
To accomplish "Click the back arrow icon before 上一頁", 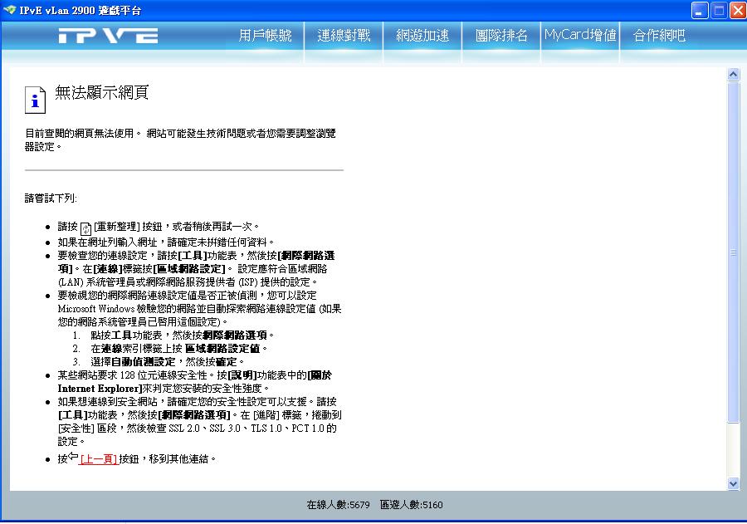I will (73, 456).
